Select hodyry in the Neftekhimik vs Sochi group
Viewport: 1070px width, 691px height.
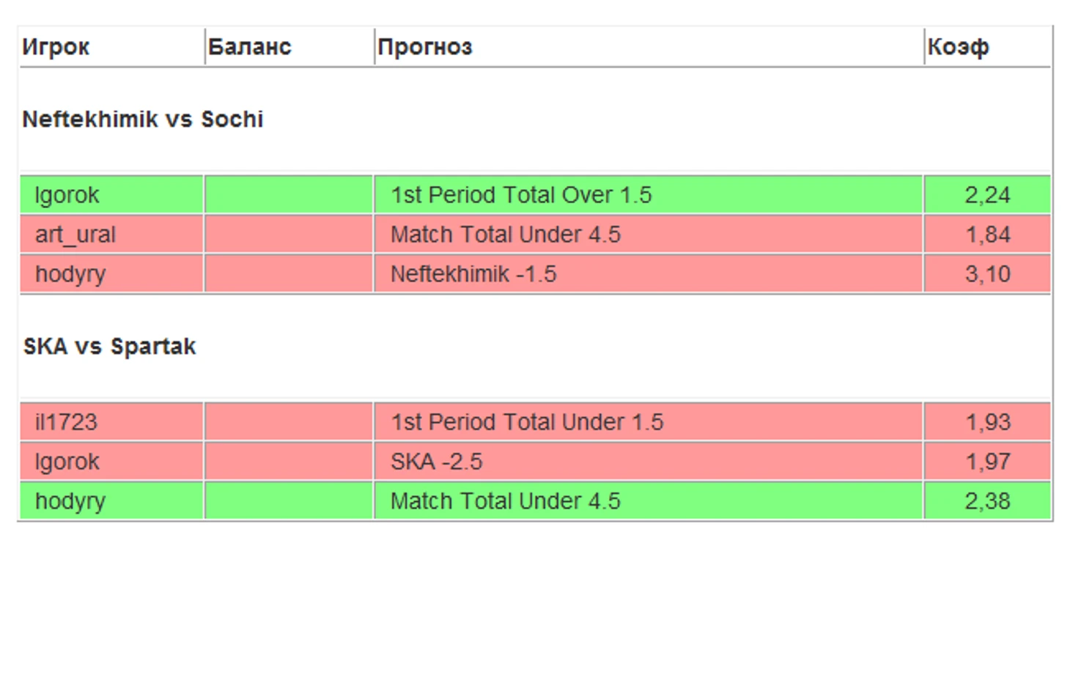point(70,274)
